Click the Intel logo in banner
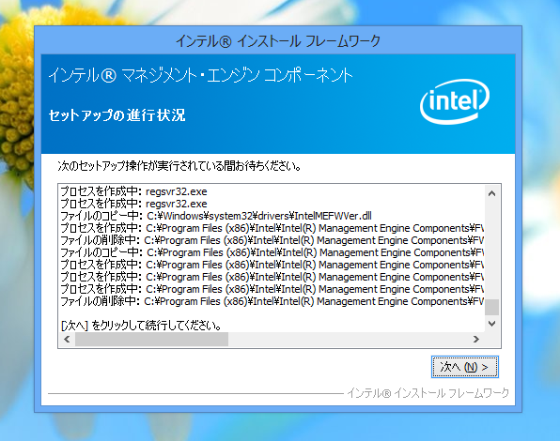The width and height of the screenshot is (560, 441). coord(454,101)
